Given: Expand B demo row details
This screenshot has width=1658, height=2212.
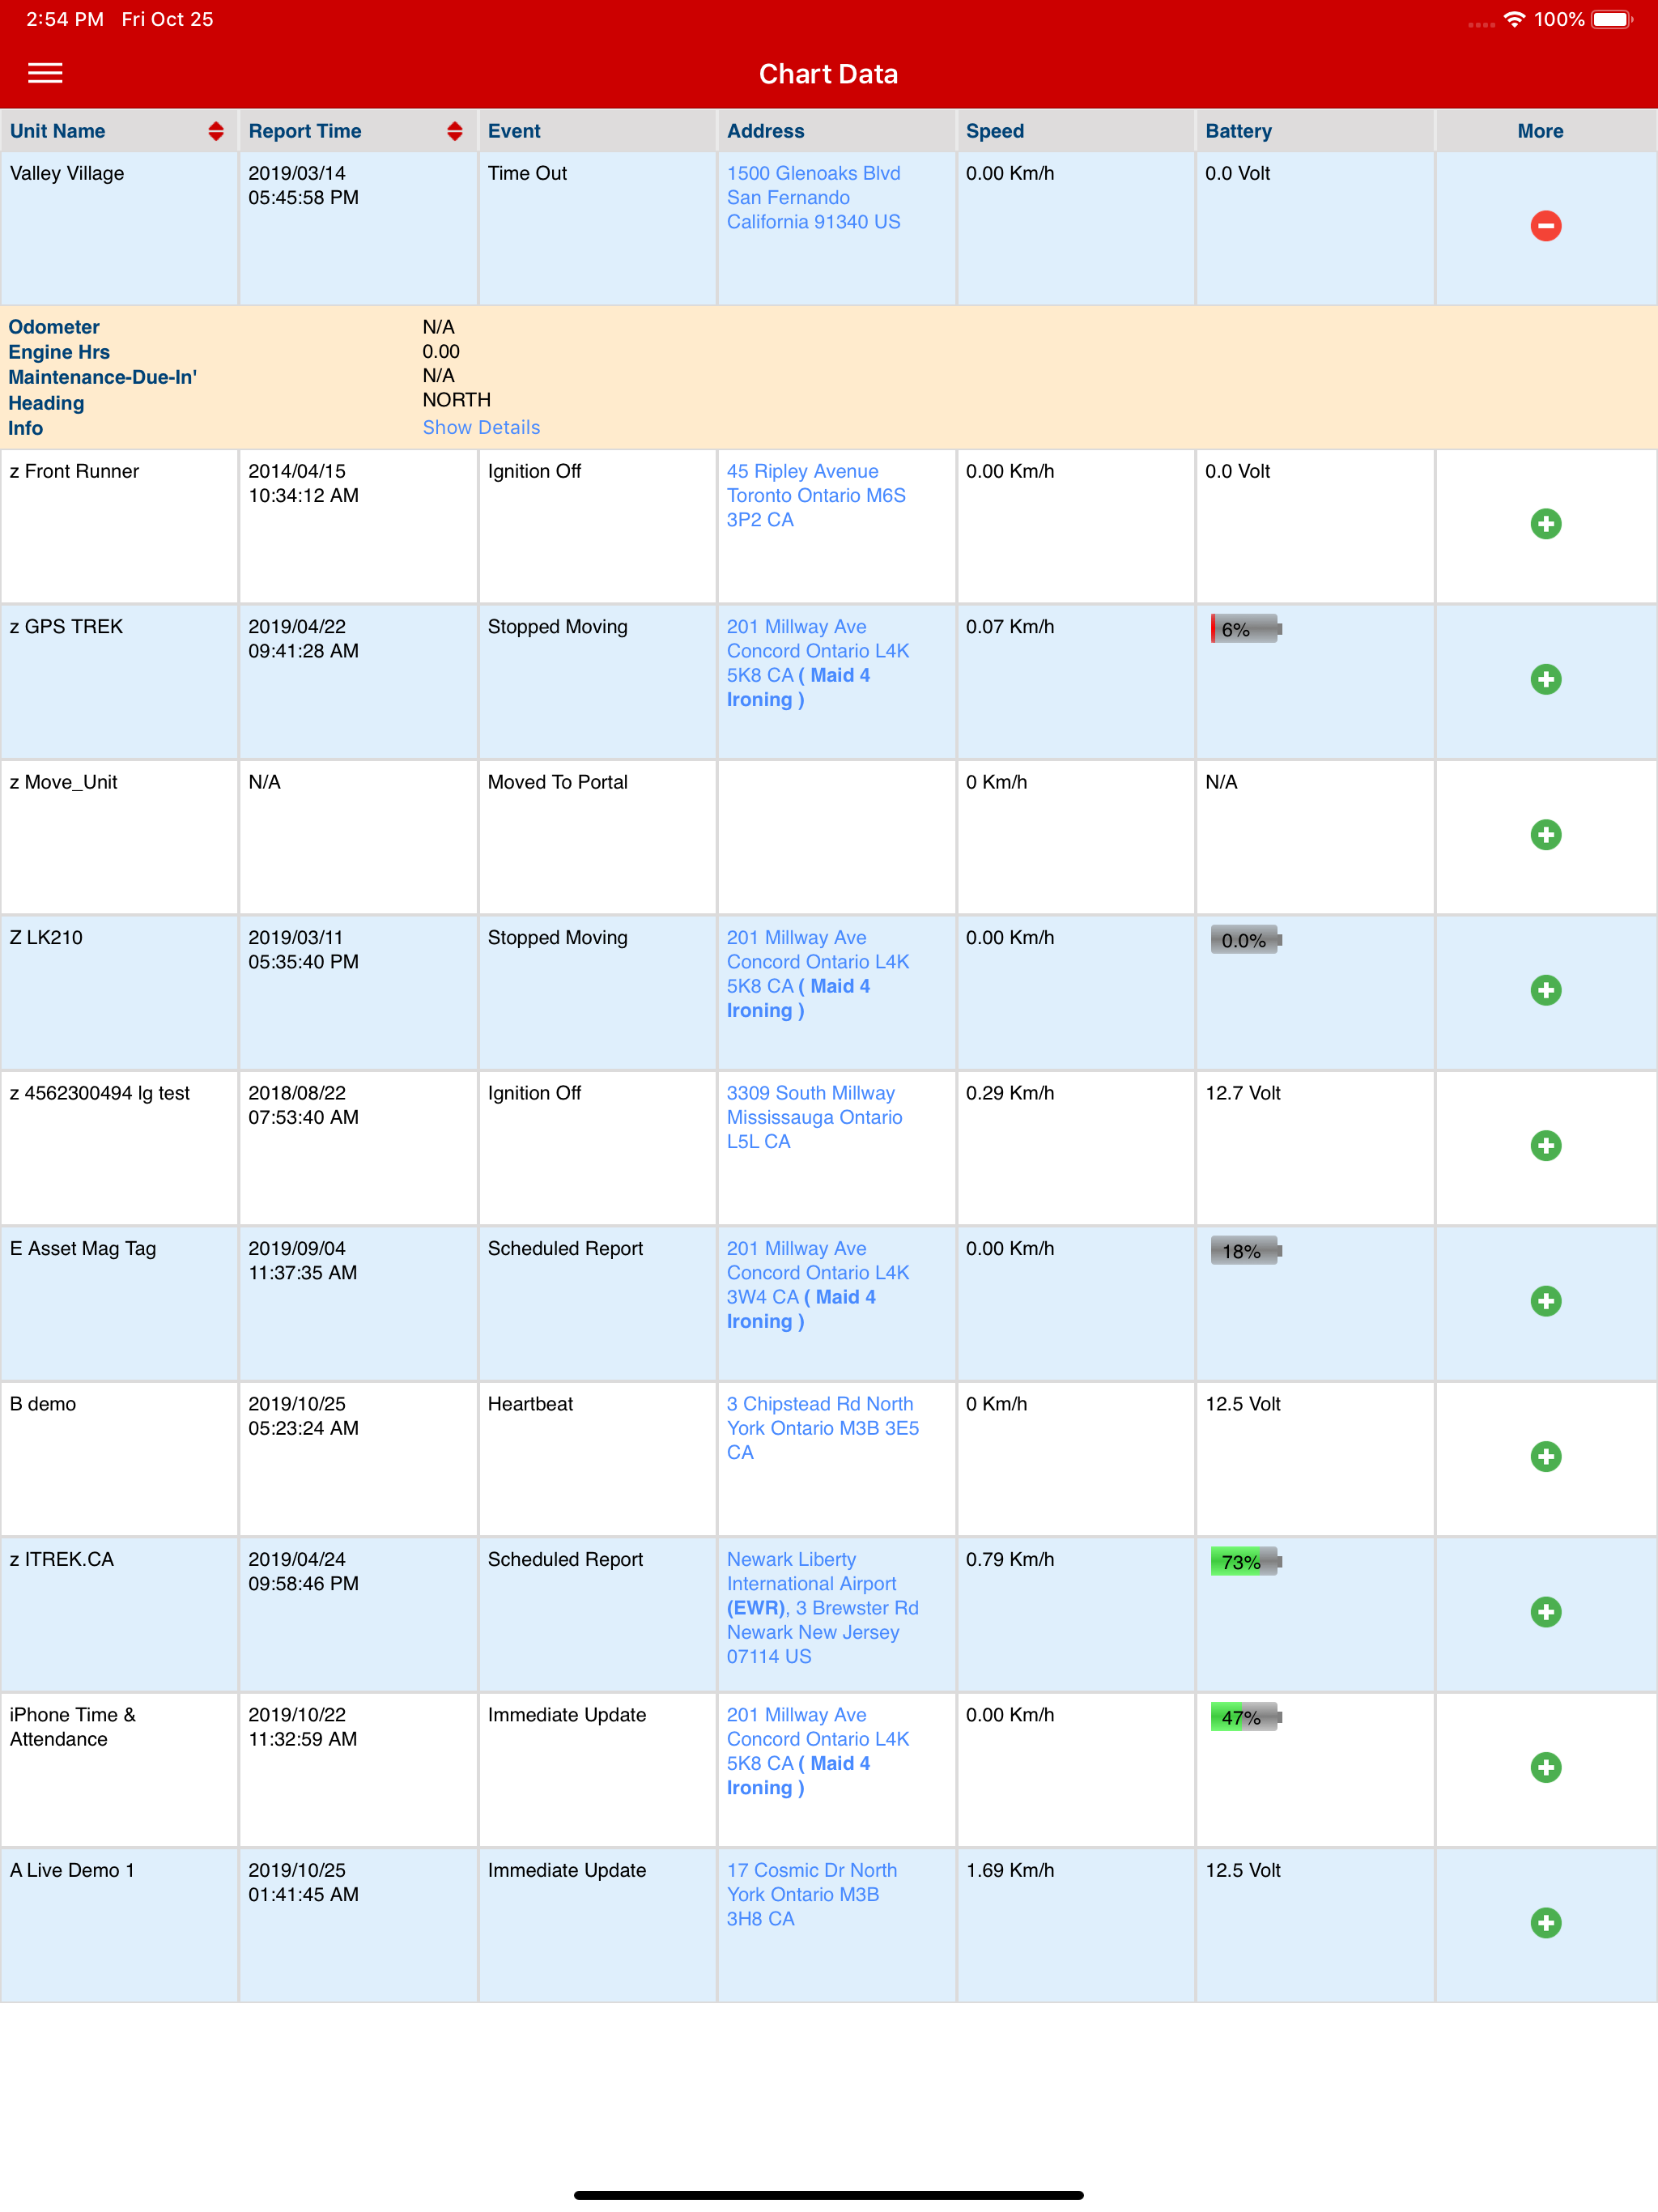Looking at the screenshot, I should (x=1545, y=1457).
